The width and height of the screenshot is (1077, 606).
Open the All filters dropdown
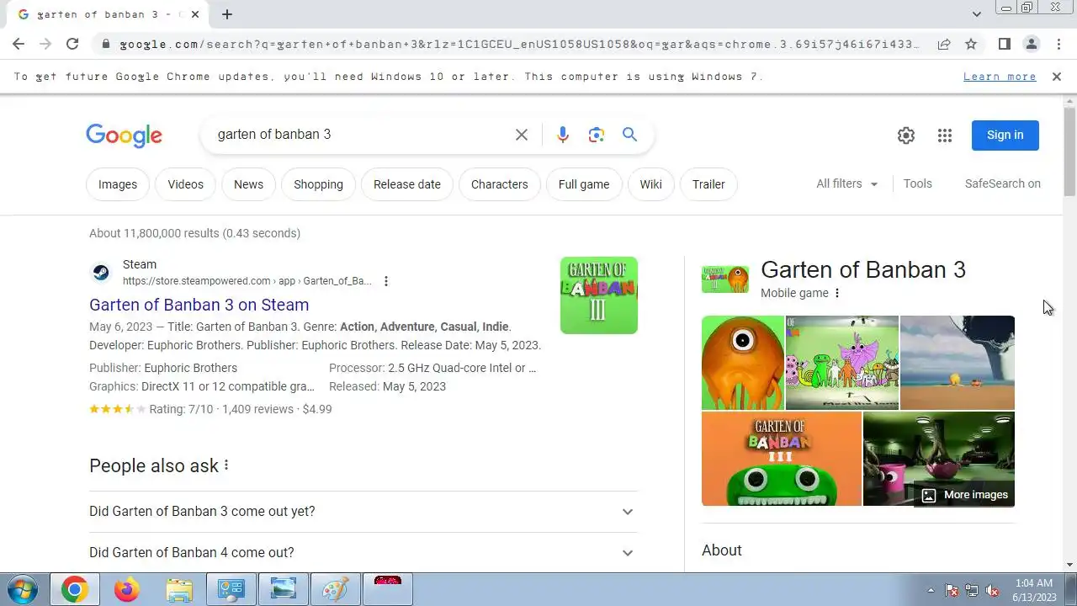pos(846,183)
